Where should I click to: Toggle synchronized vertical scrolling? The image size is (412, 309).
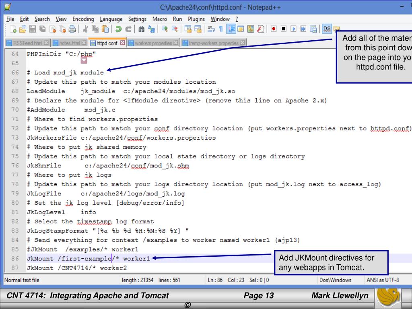188,29
